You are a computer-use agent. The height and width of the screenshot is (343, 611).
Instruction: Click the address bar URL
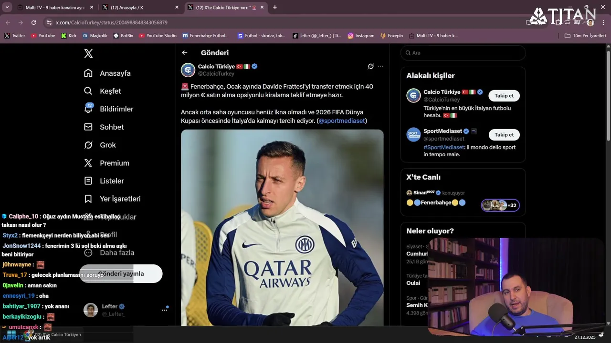(x=112, y=22)
